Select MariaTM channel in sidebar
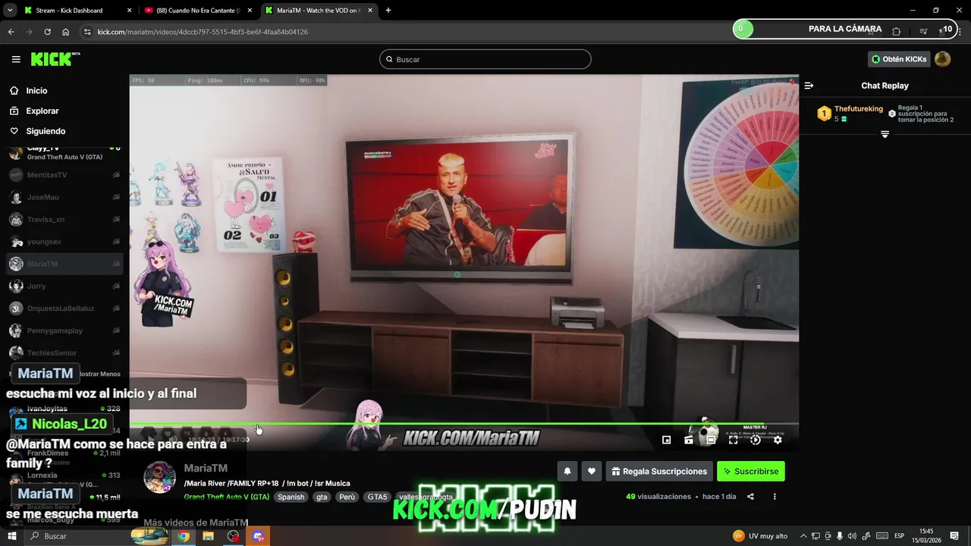The image size is (971, 546). (64, 264)
